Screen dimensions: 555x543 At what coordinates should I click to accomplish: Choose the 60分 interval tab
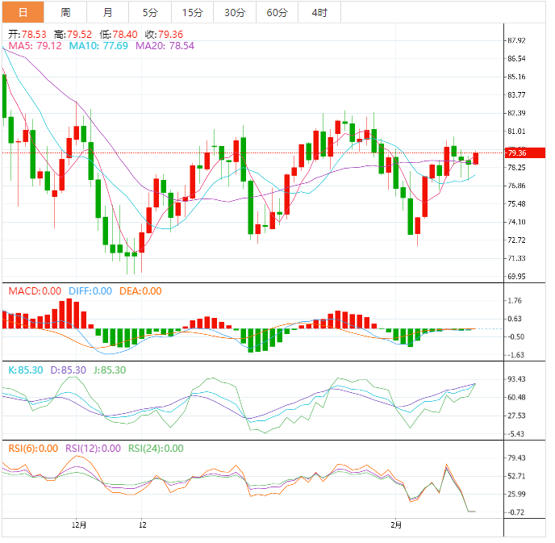click(x=277, y=12)
